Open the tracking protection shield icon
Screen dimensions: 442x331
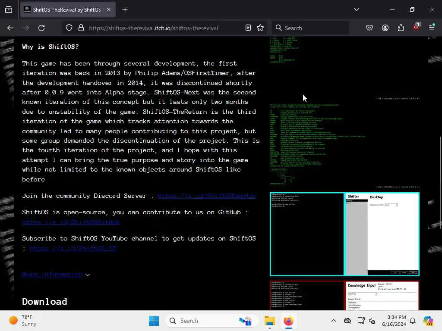[69, 28]
